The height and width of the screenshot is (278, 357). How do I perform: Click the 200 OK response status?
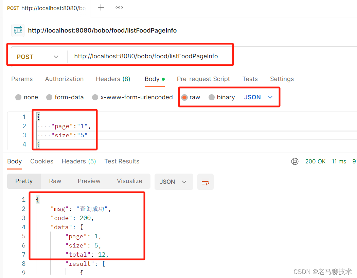[x=315, y=161]
